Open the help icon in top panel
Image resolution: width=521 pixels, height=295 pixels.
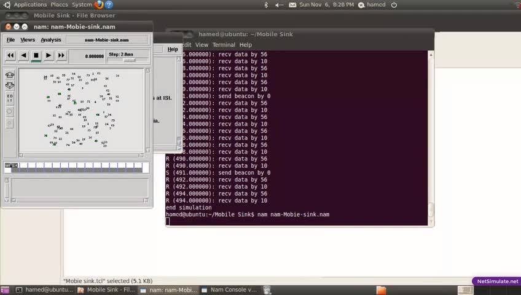109,5
